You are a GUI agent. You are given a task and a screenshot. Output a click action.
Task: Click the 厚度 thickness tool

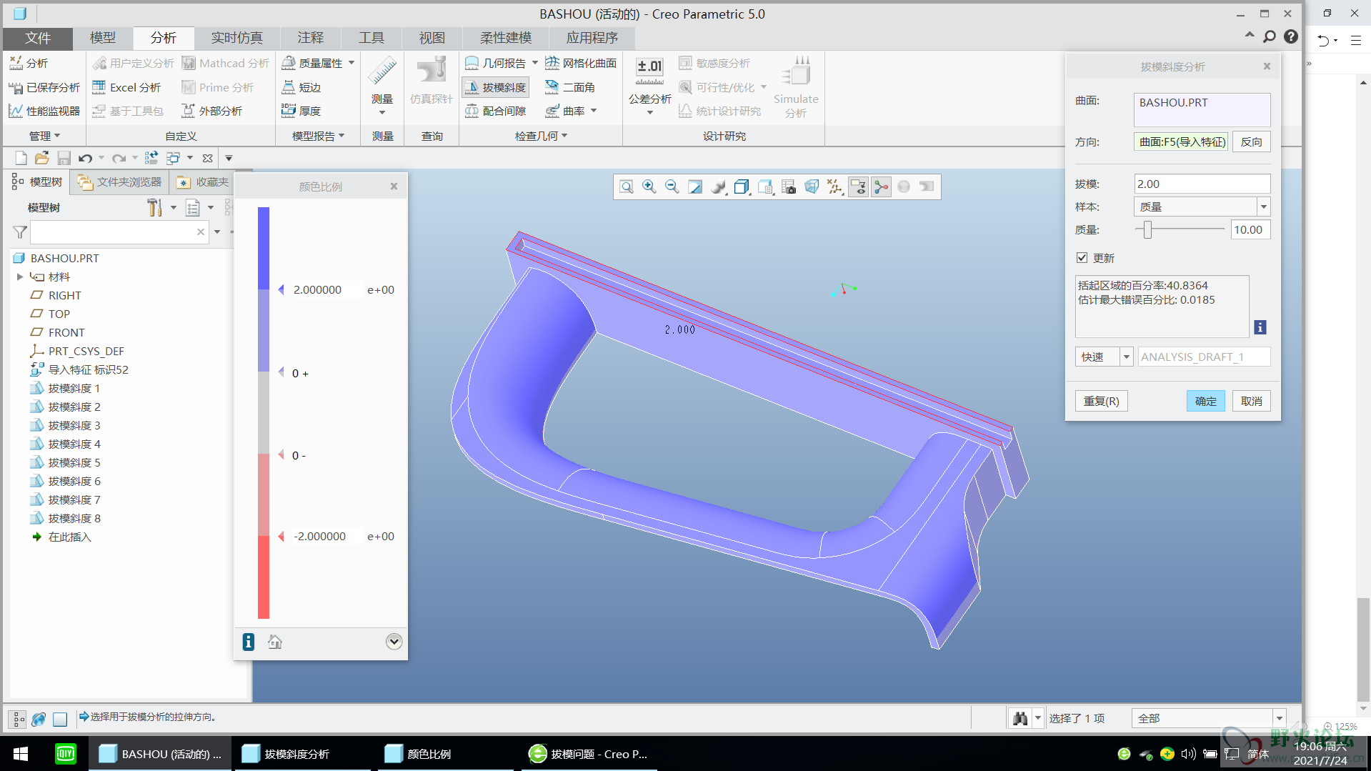click(x=301, y=111)
